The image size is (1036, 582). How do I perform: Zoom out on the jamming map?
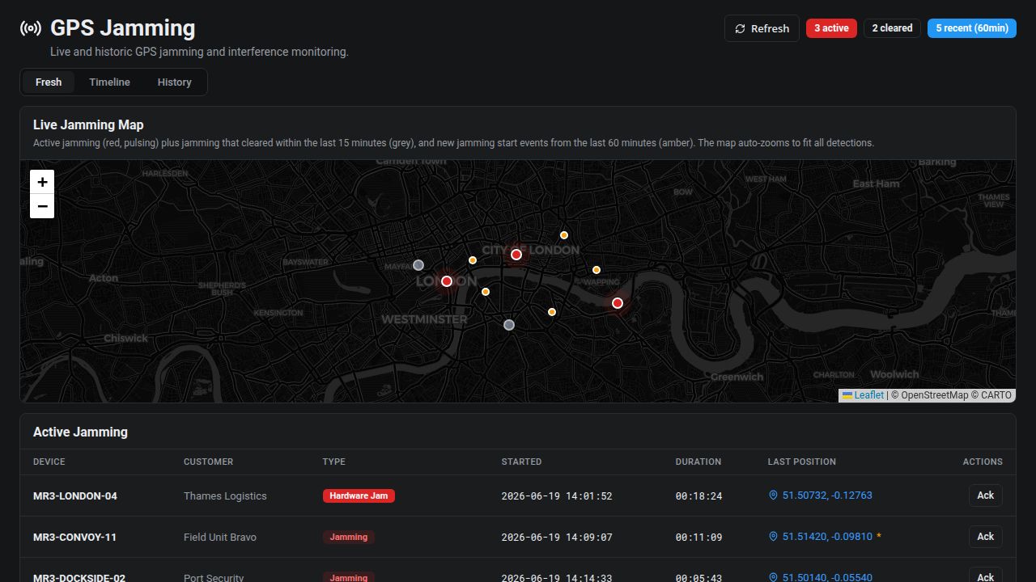coord(42,206)
